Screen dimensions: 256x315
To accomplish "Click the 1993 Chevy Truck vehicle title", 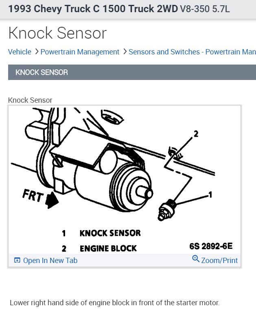I will pyautogui.click(x=93, y=9).
